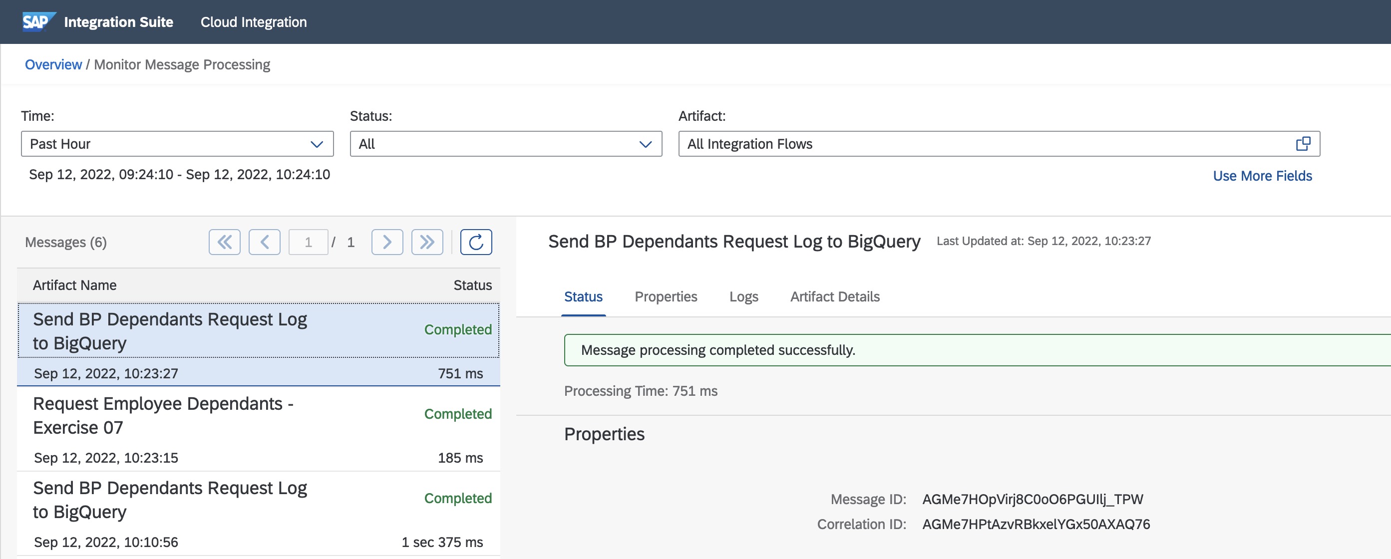The width and height of the screenshot is (1391, 559).
Task: Click the Properties section heading
Action: pos(604,434)
